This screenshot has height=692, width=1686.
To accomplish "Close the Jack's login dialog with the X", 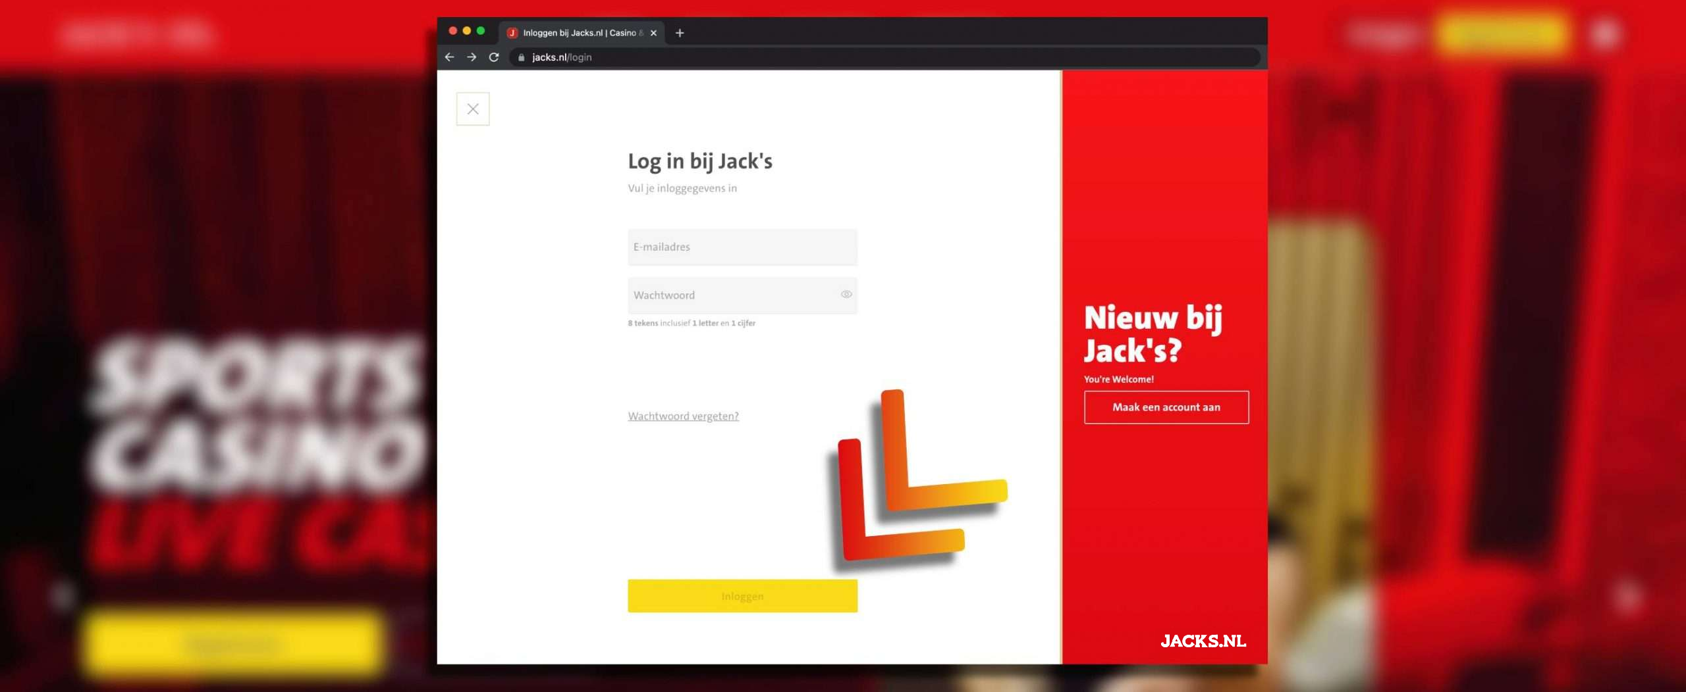I will tap(473, 109).
